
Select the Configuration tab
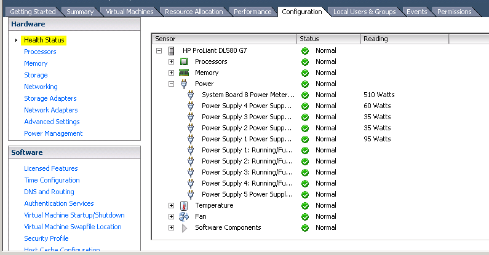click(301, 12)
